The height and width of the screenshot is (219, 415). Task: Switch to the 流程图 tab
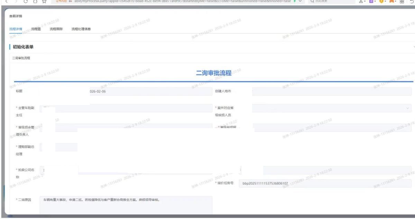coord(36,29)
